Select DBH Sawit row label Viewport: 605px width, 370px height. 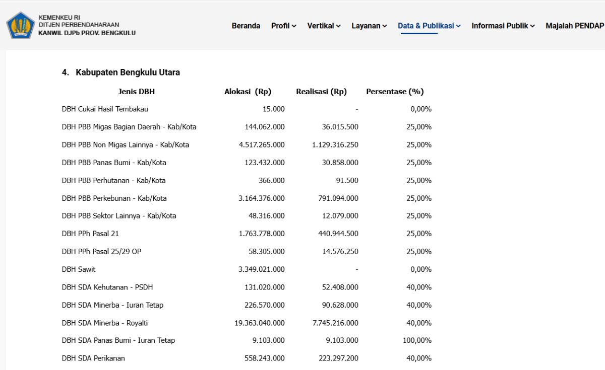tap(79, 269)
